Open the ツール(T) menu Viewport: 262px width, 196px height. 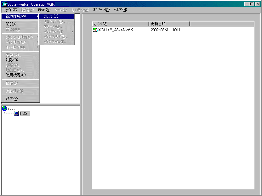point(61,10)
